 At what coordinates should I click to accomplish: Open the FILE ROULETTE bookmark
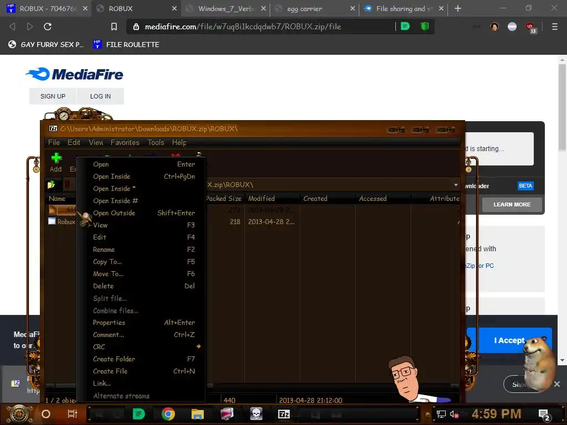[126, 44]
